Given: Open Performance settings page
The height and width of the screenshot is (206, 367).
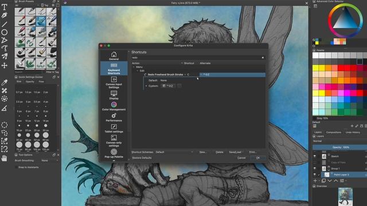Looking at the screenshot, I should 114,117.
